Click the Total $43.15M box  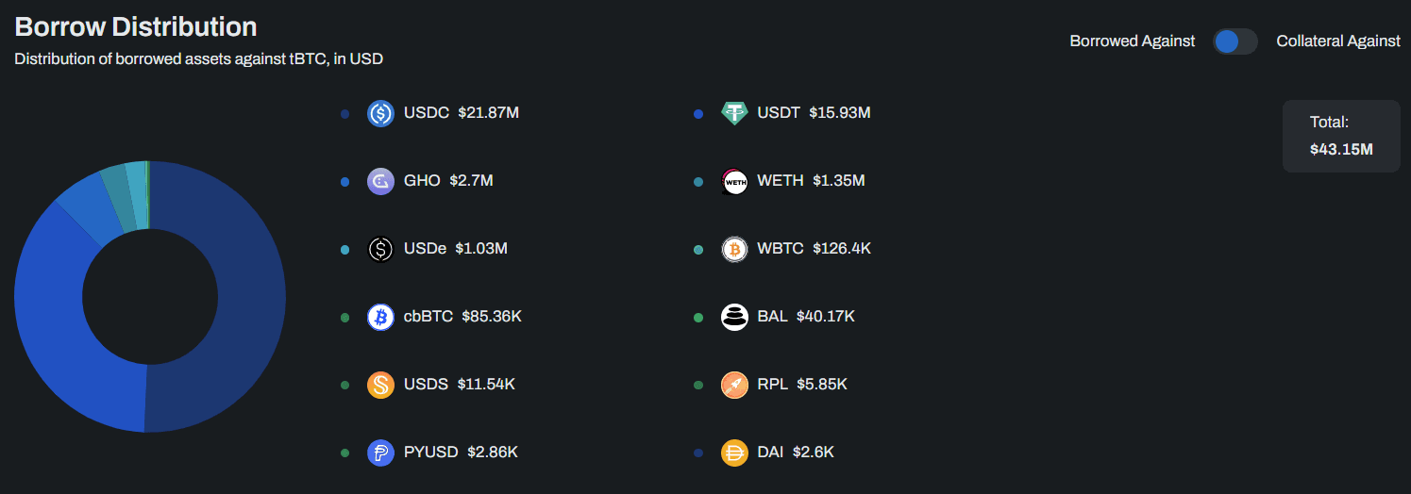tap(1340, 136)
